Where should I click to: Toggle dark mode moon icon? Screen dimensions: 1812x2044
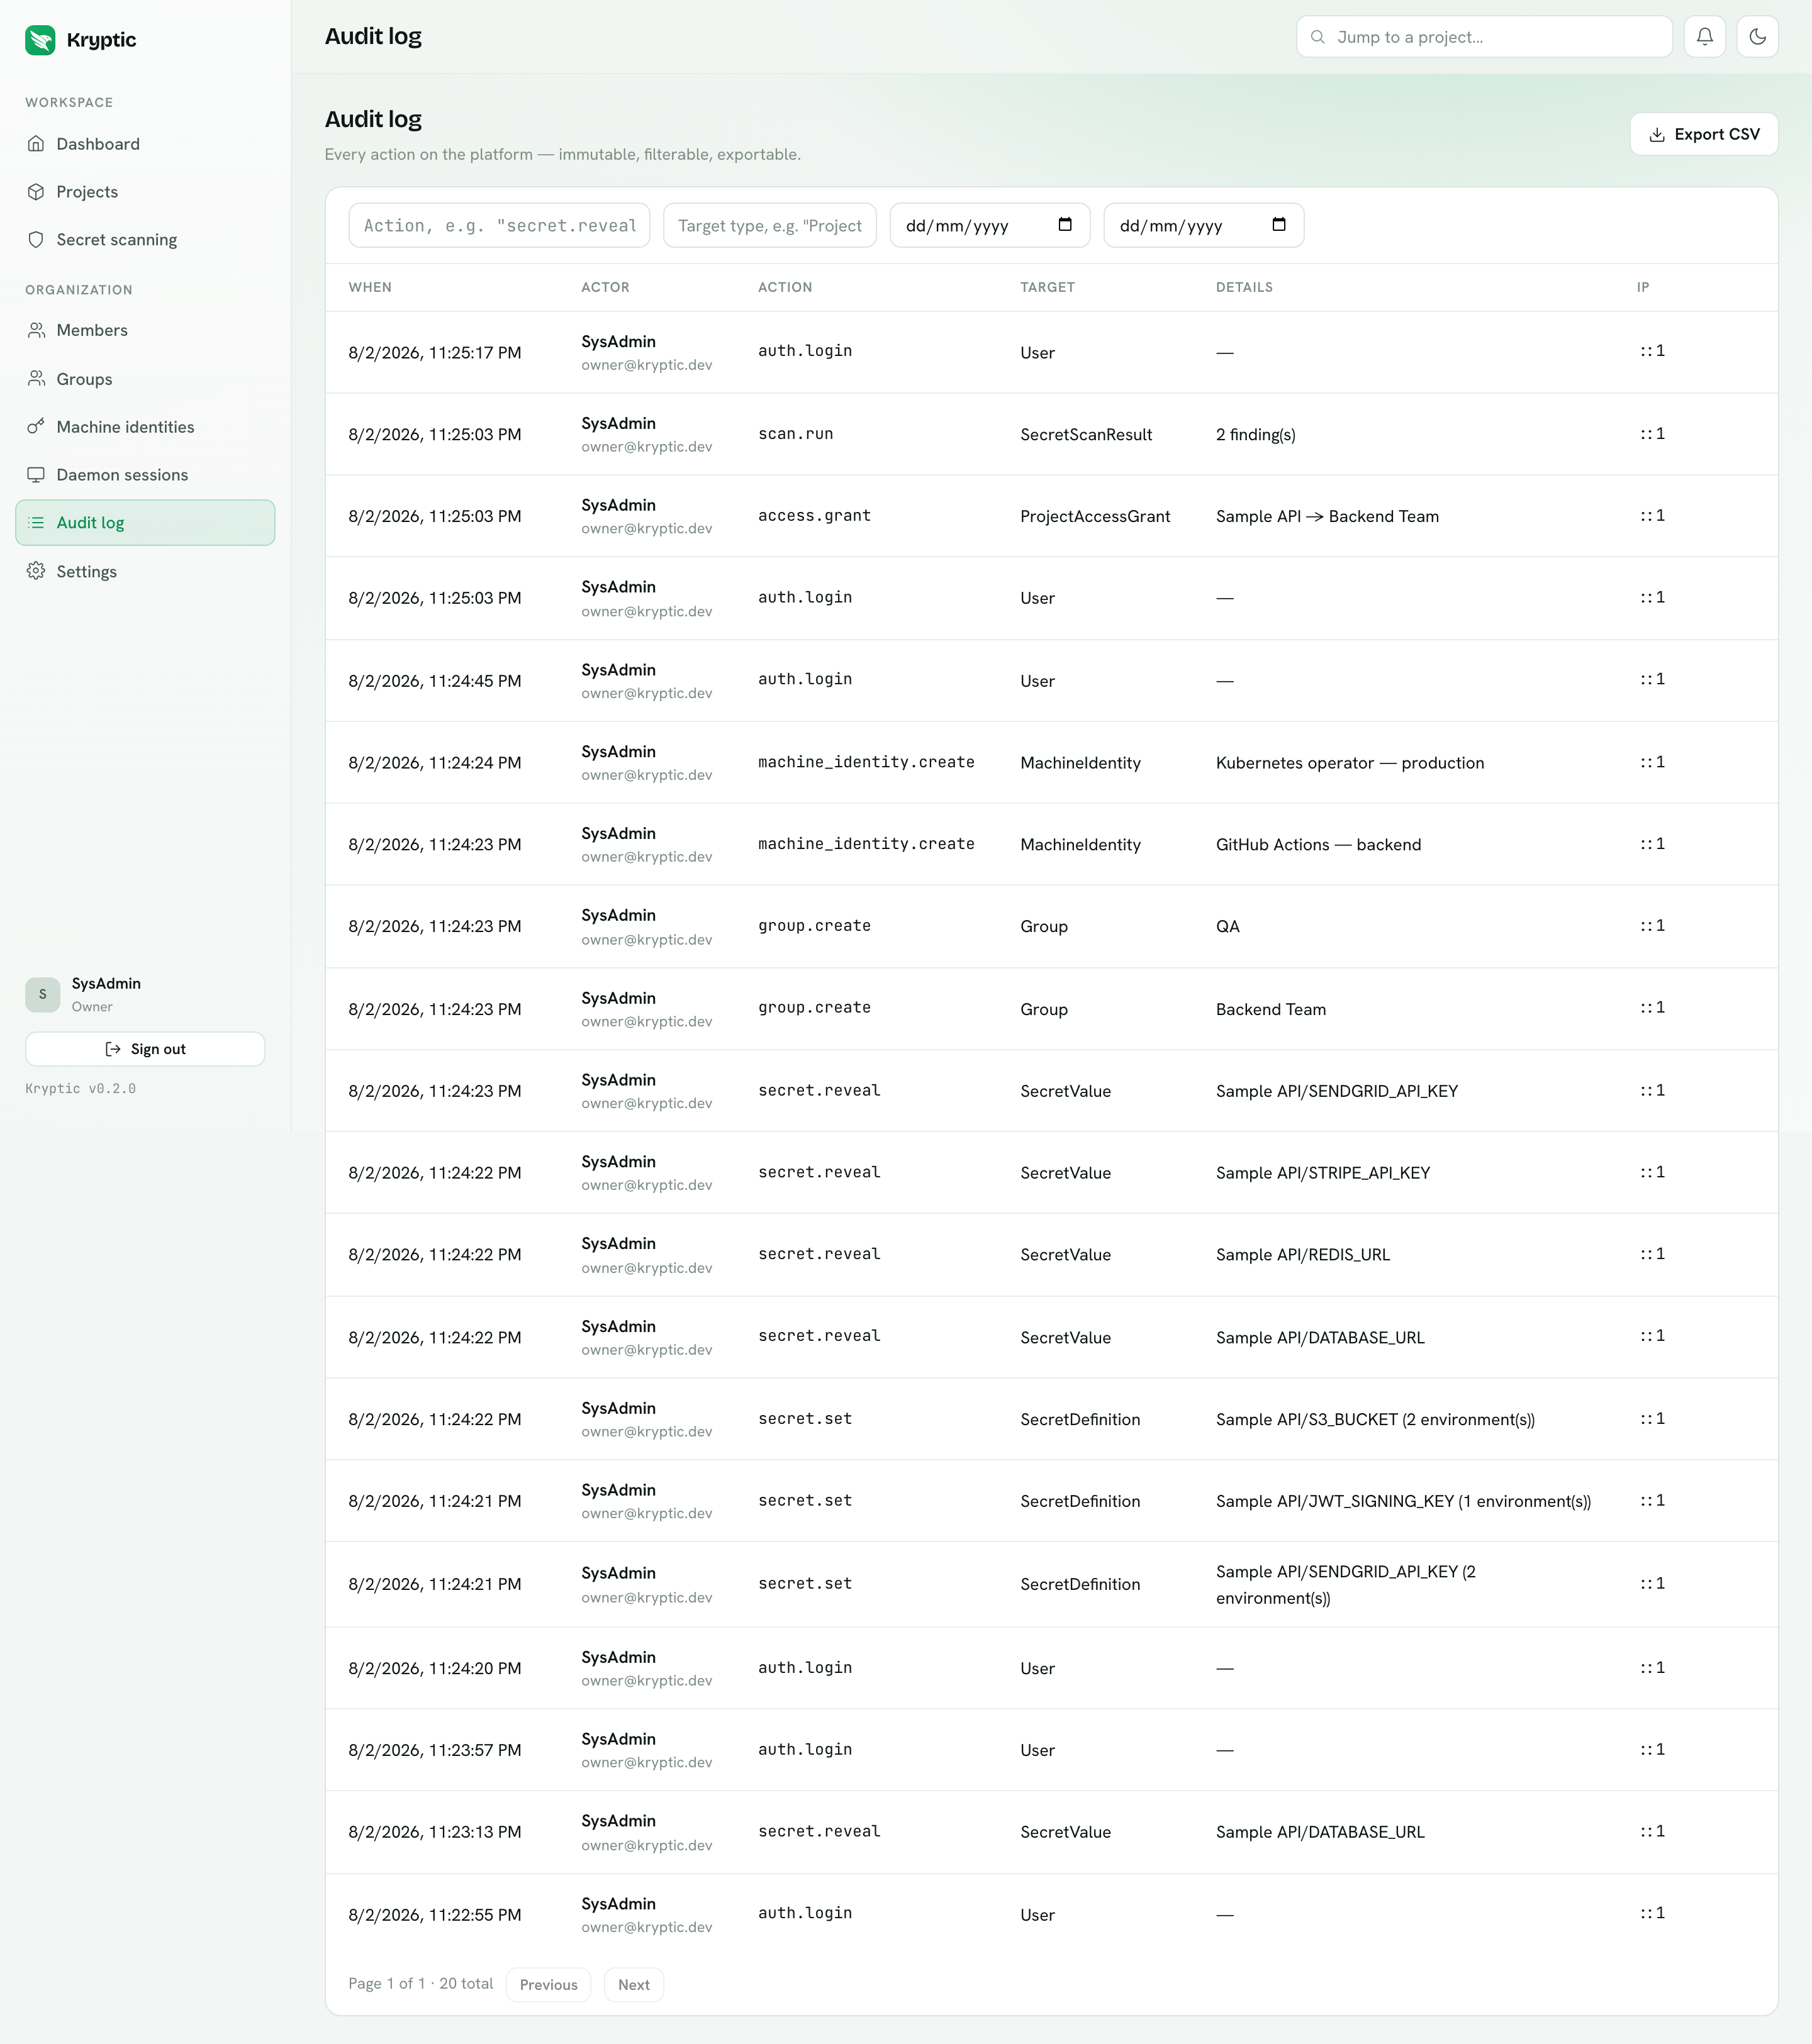[1758, 37]
